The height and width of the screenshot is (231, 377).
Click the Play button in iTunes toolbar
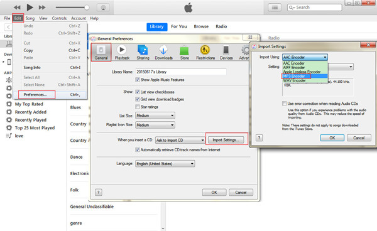(x=30, y=8)
